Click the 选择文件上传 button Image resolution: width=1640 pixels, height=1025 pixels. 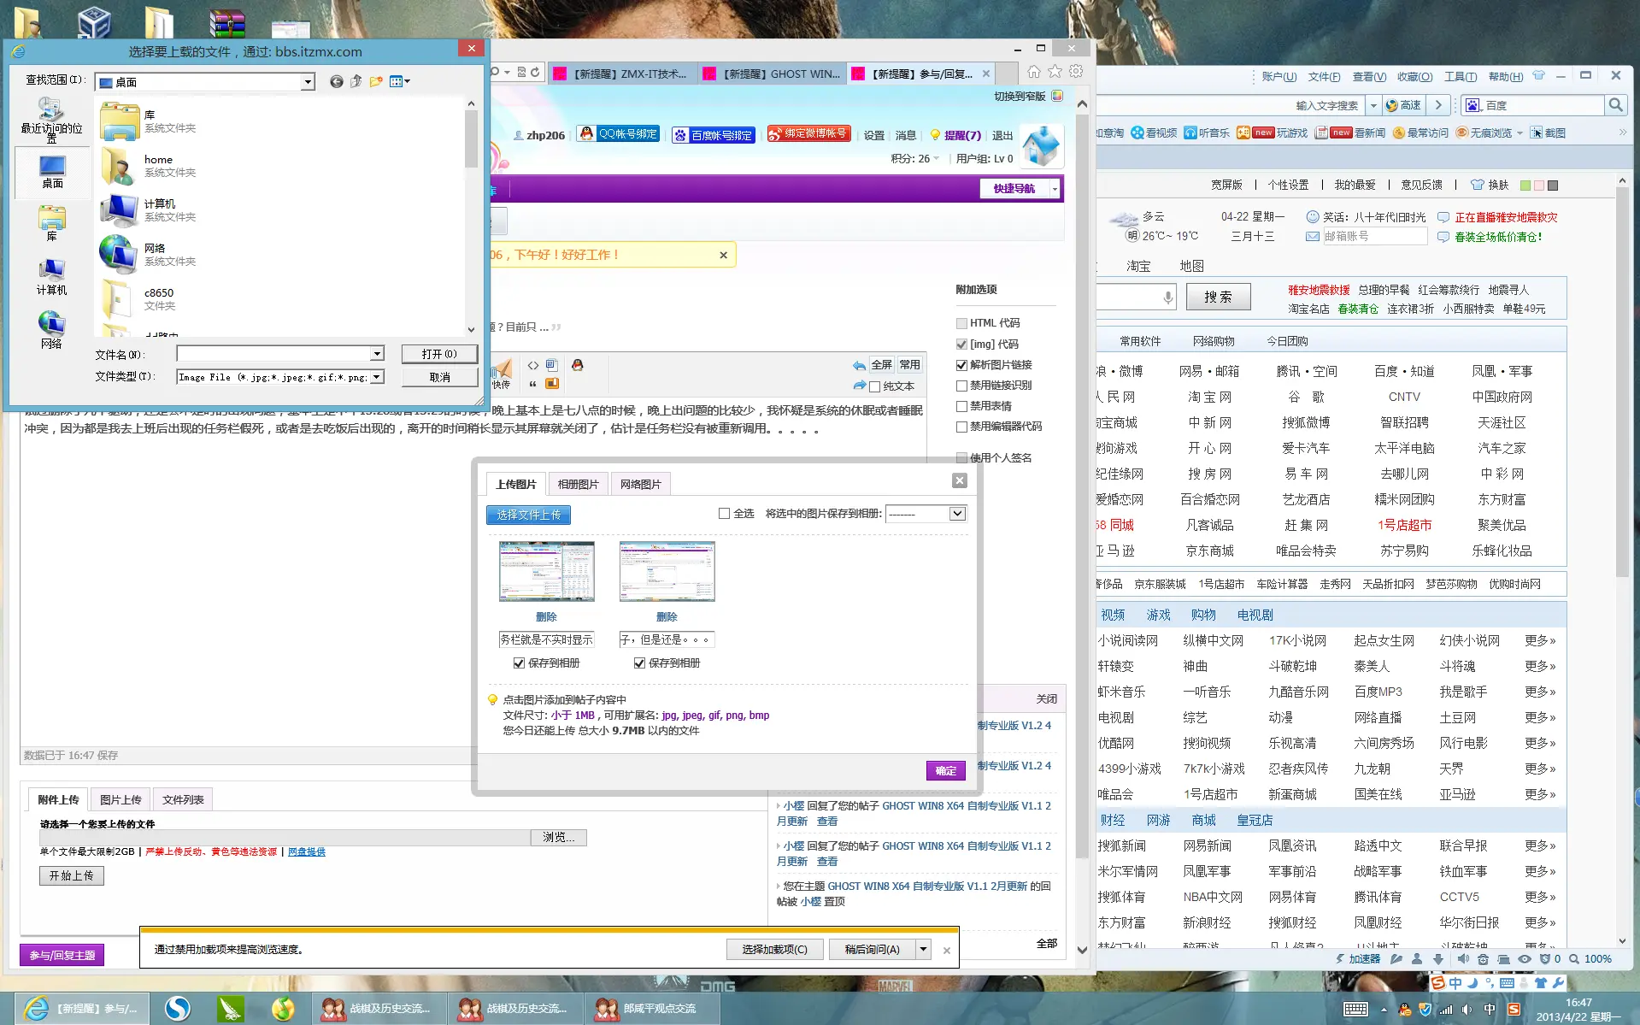528,515
